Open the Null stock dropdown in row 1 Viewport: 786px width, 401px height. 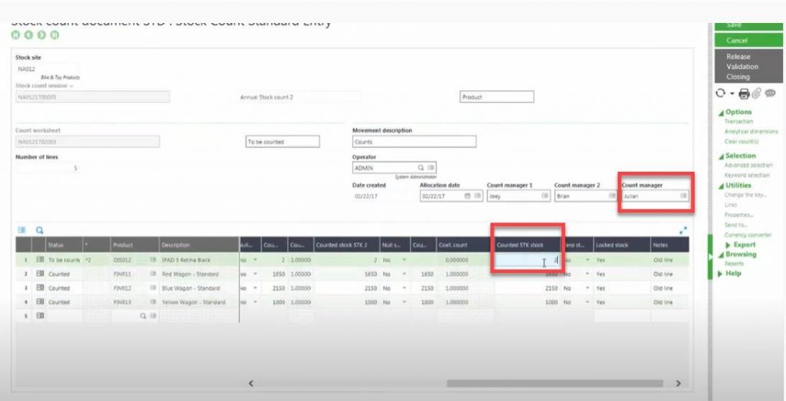point(405,260)
